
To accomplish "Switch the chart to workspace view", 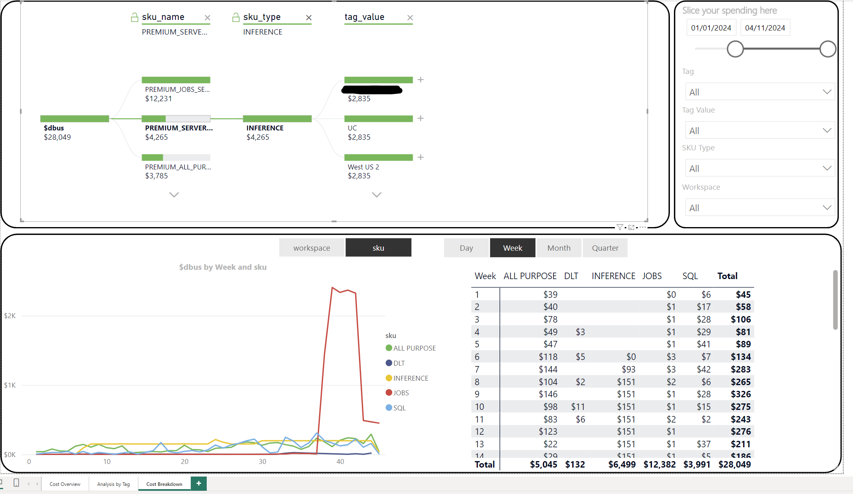I will coord(311,247).
